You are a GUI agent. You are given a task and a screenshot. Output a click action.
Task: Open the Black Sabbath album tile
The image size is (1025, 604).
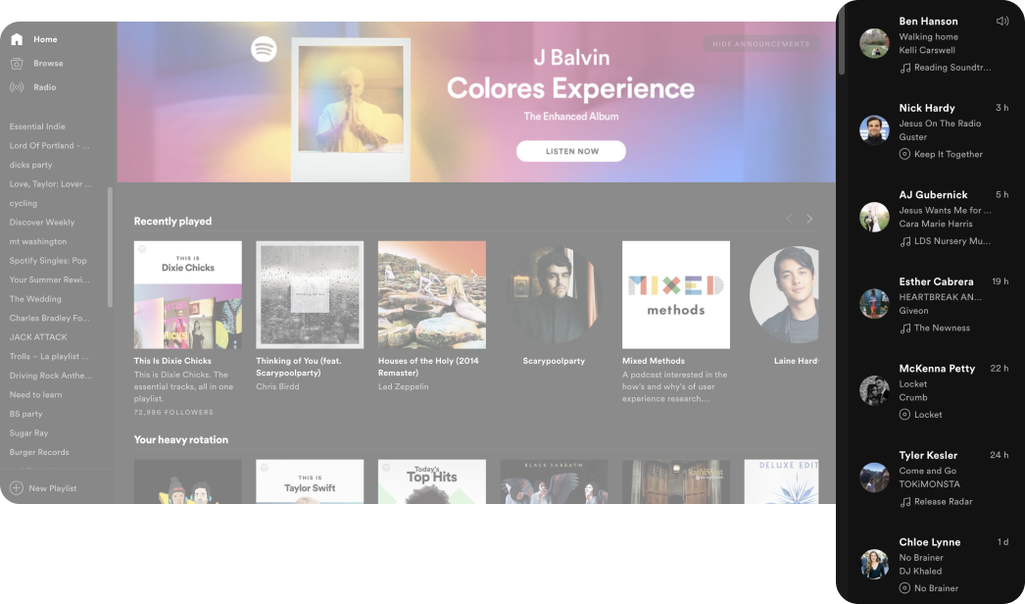(x=554, y=481)
